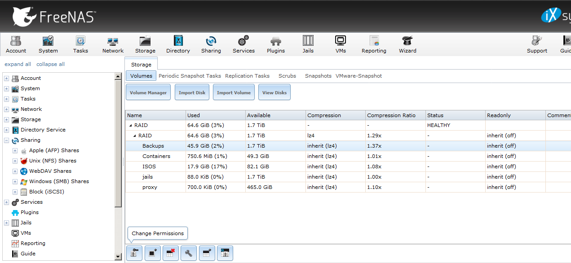This screenshot has width=571, height=263.
Task: Collapse the Sharing node in the sidebar
Action: (x=6, y=140)
